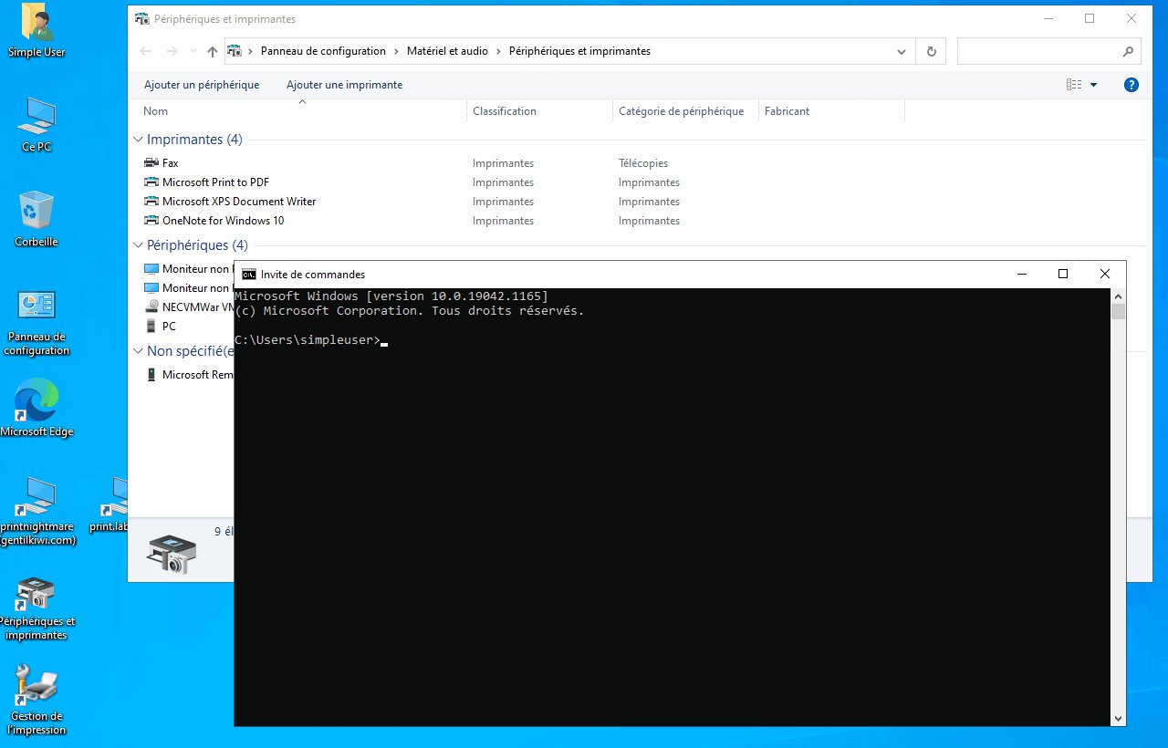Navigate to Panneau de configuration breadcrumb
The width and height of the screenshot is (1168, 748).
[x=323, y=51]
